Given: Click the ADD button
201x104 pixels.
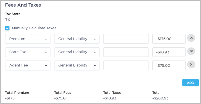Looking at the screenshot, I should pyautogui.click(x=190, y=83).
